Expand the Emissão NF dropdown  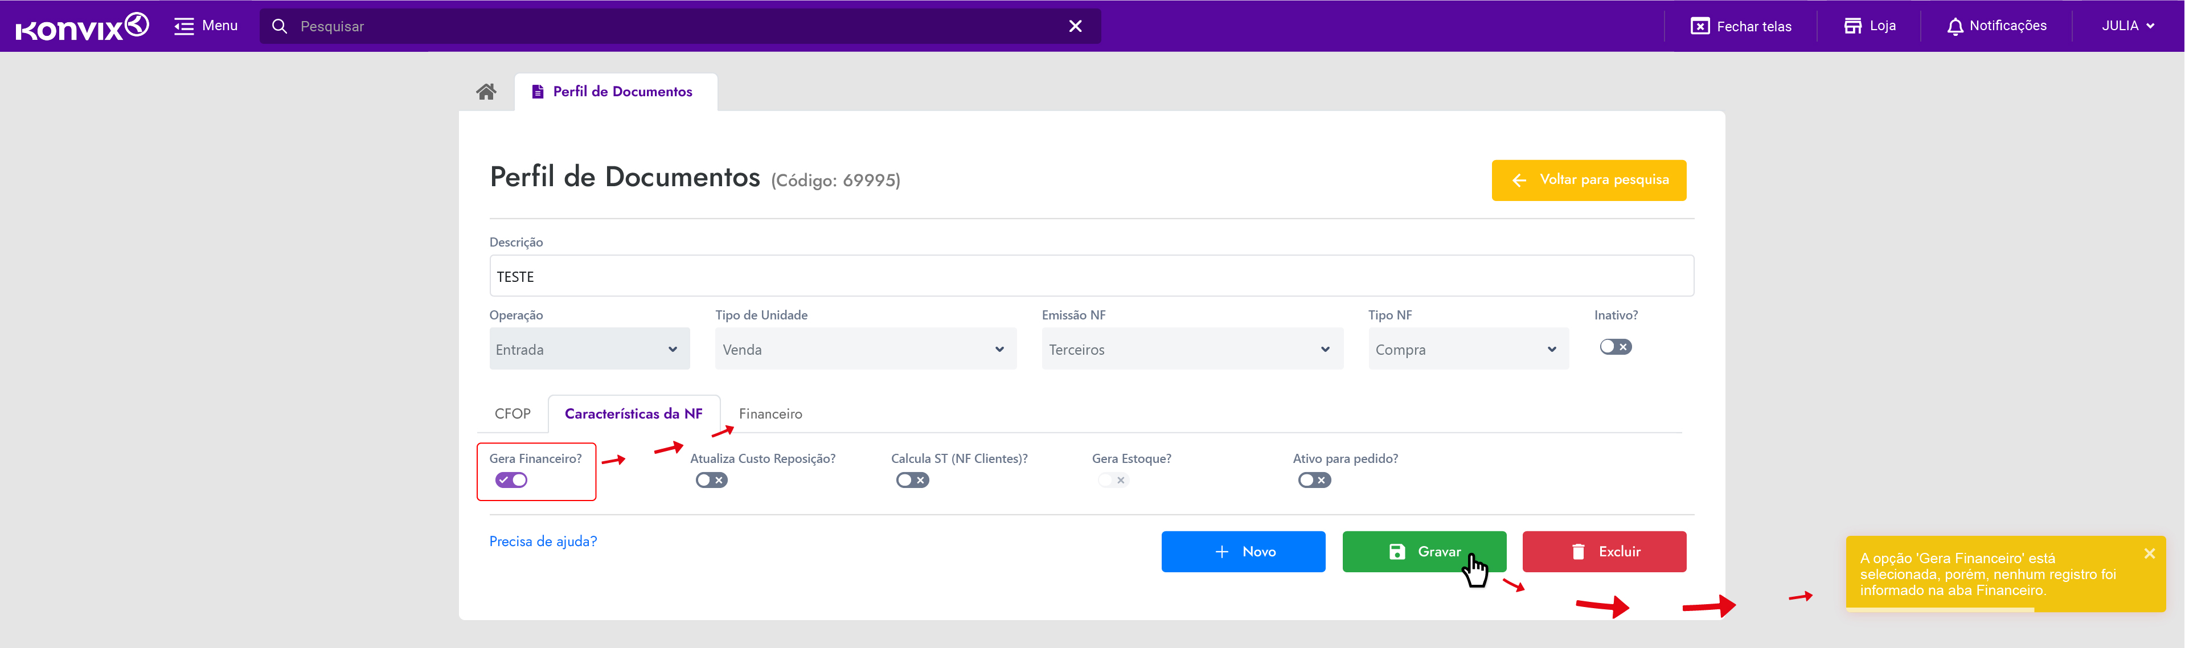(x=1191, y=350)
